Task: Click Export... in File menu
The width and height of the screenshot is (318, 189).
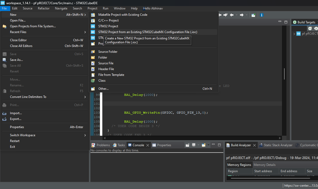Action: coord(45,119)
